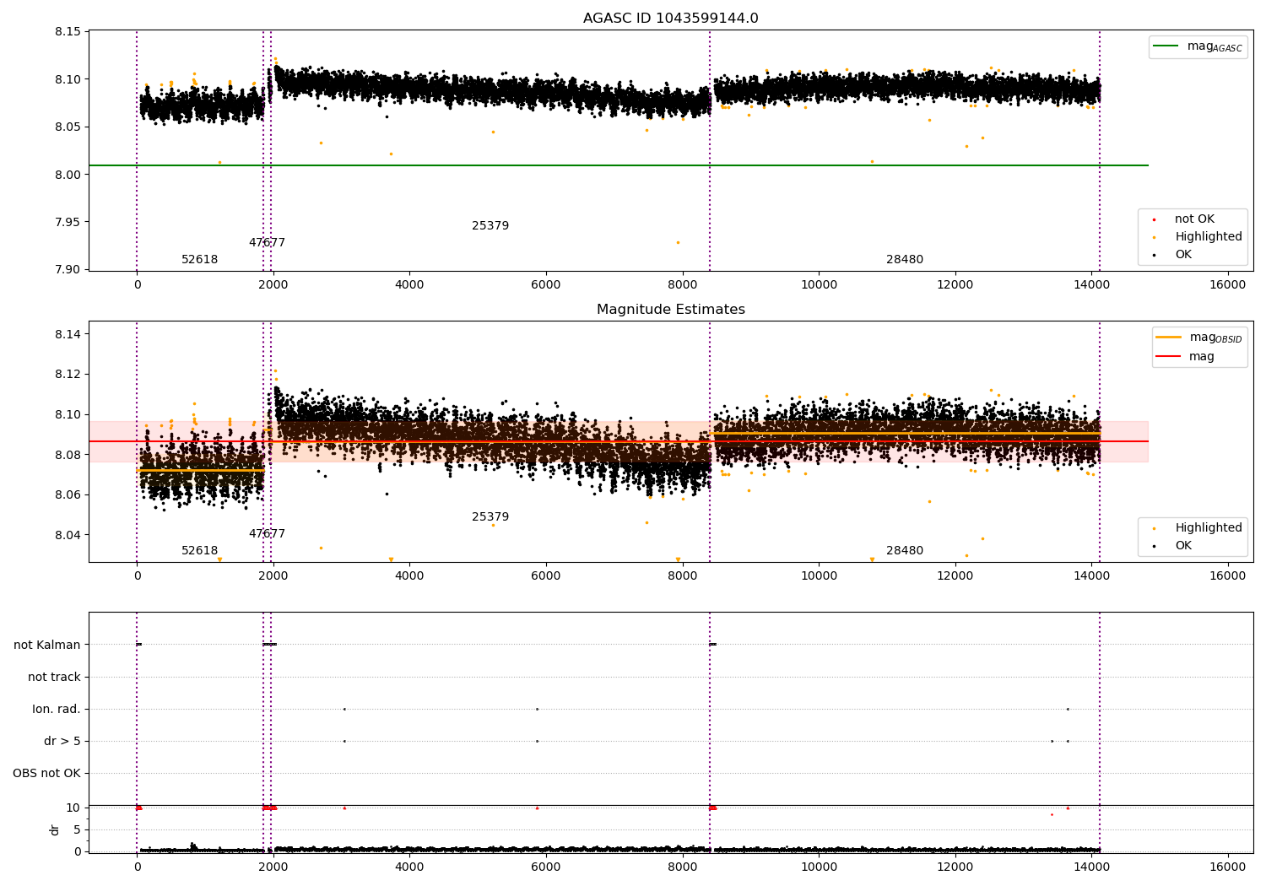The image size is (1266, 886).
Task: Select the mag OBSID legend entry in middle panel
Action: [1199, 338]
